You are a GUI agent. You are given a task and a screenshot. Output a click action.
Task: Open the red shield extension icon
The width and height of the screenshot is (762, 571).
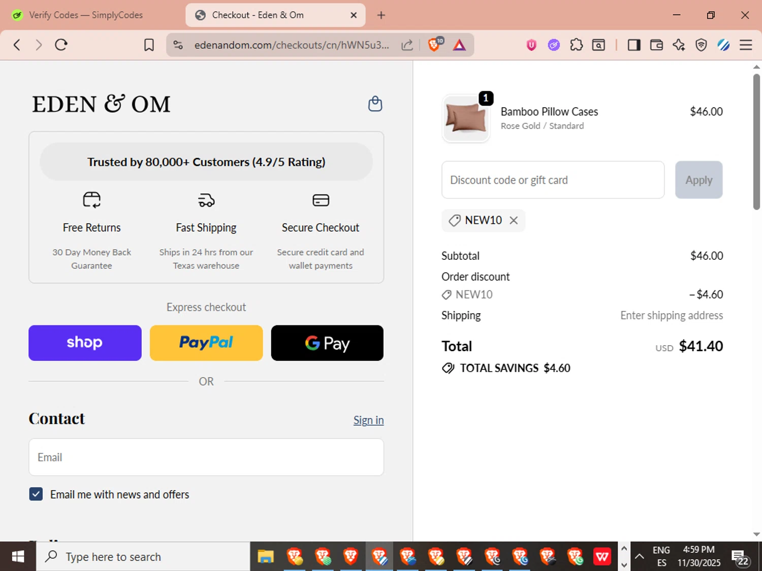coord(531,45)
